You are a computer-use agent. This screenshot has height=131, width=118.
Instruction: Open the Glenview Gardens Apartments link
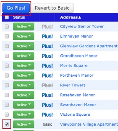click(89, 46)
